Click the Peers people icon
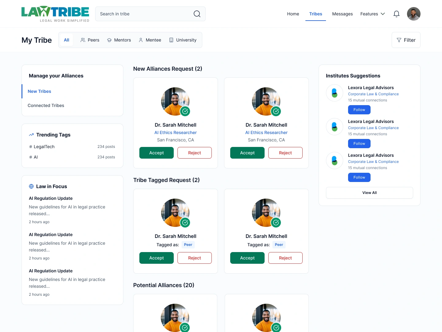This screenshot has height=332, width=442. 83,40
